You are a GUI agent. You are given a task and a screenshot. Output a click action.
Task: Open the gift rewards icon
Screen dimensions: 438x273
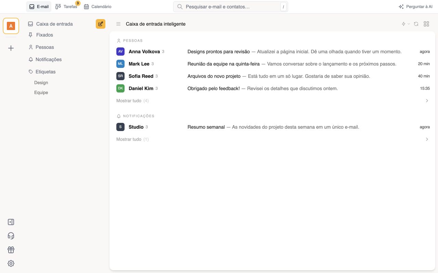pyautogui.click(x=11, y=250)
